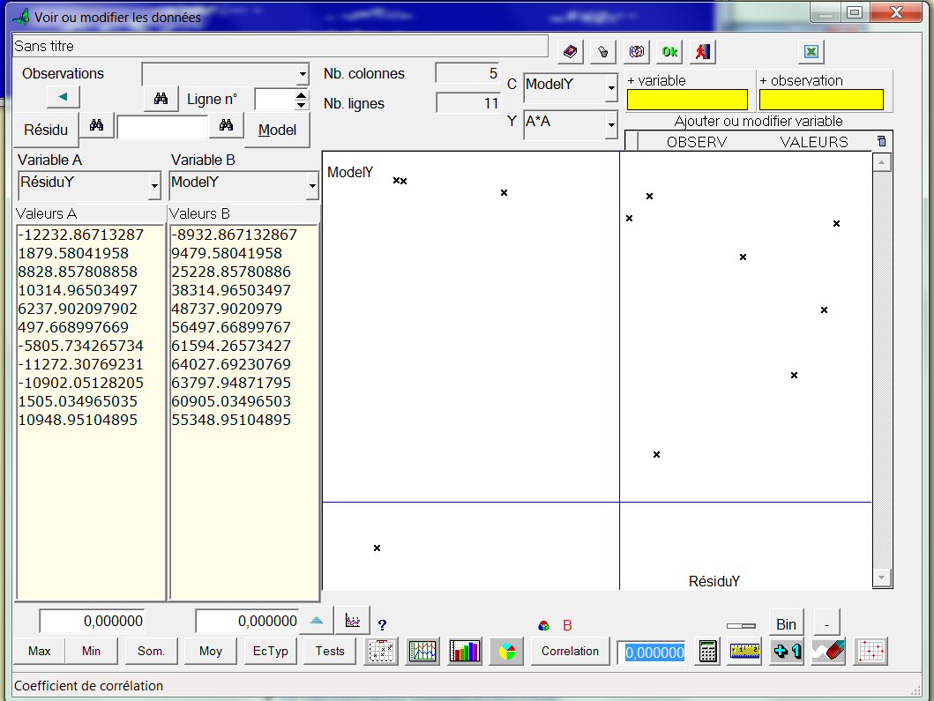Click the scroll down arrow of plot scrollbar

click(x=881, y=578)
